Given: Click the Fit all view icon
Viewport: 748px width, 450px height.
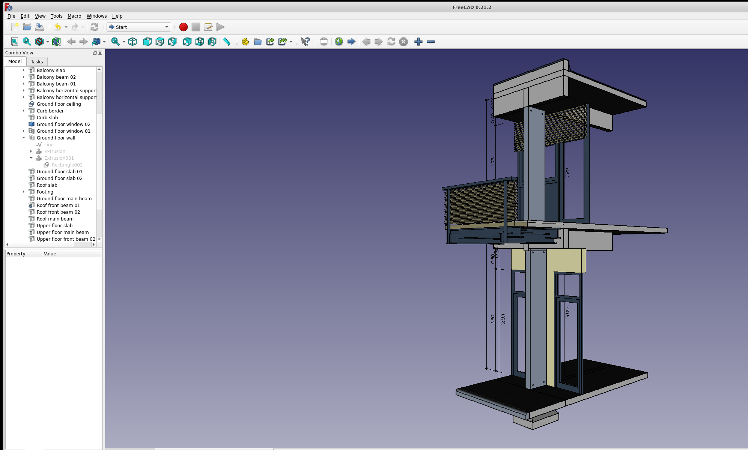Looking at the screenshot, I should [14, 42].
